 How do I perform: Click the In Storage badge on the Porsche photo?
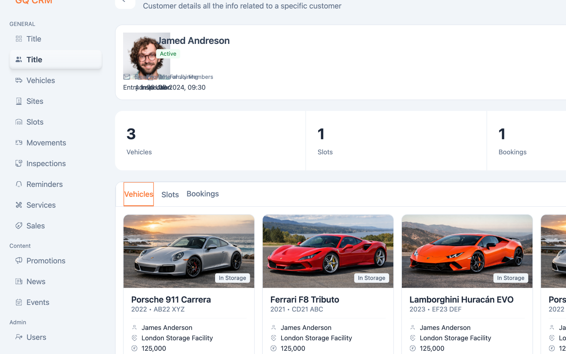(232, 278)
